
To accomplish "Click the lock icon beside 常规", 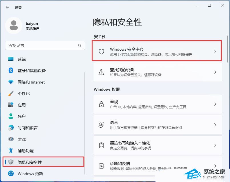I will [x=101, y=104].
